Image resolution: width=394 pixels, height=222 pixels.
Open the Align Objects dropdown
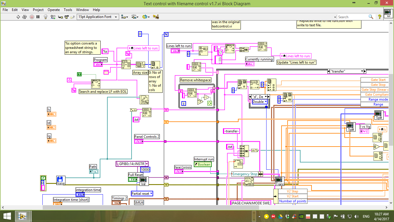pyautogui.click(x=125, y=17)
